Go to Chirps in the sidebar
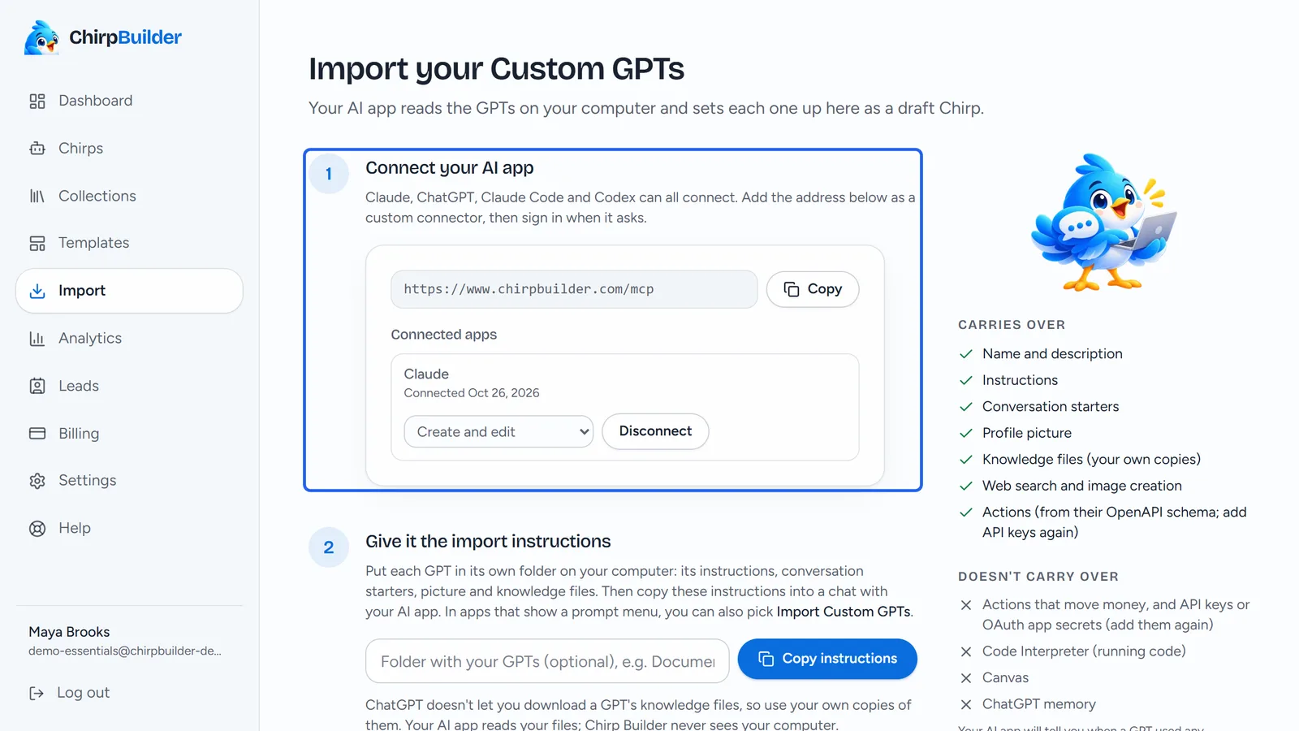 129,149
